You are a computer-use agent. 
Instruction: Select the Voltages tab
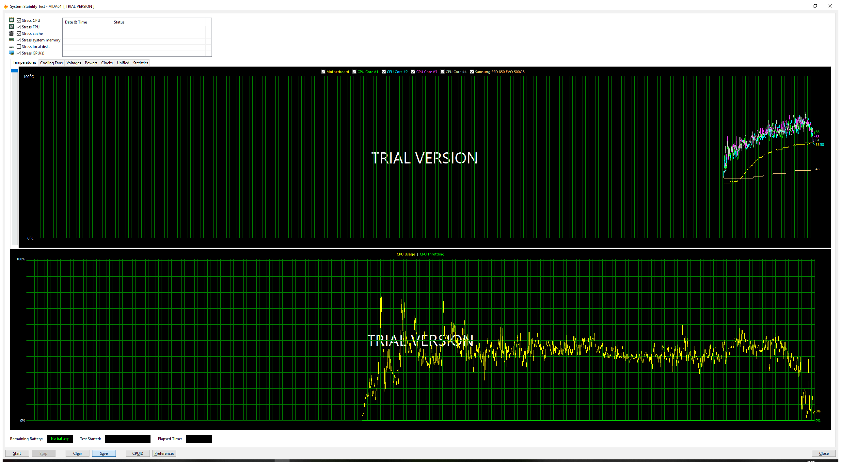point(73,63)
